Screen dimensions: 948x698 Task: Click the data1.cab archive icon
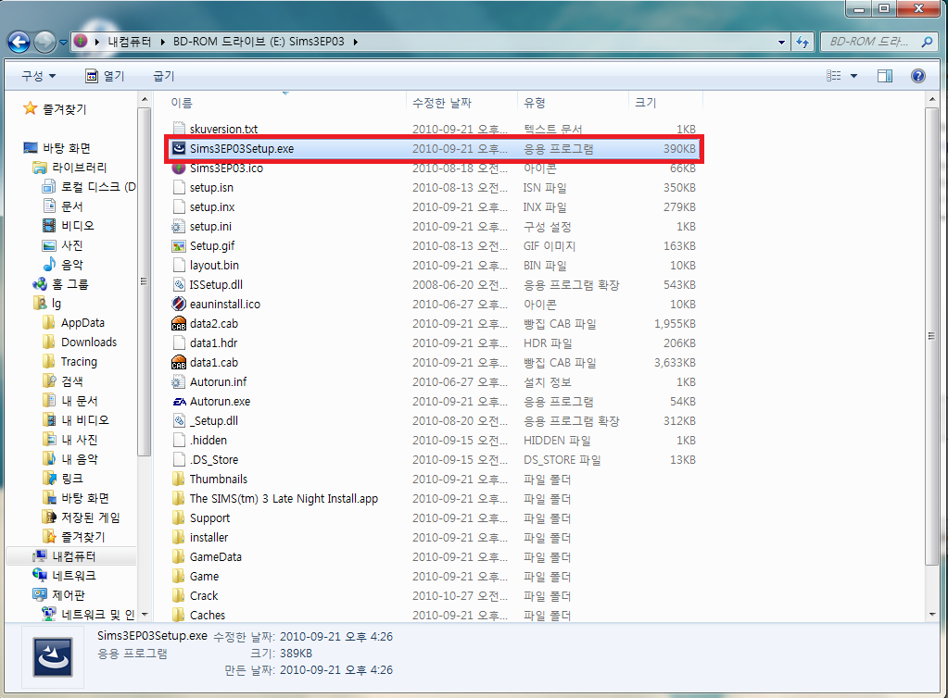coord(178,362)
